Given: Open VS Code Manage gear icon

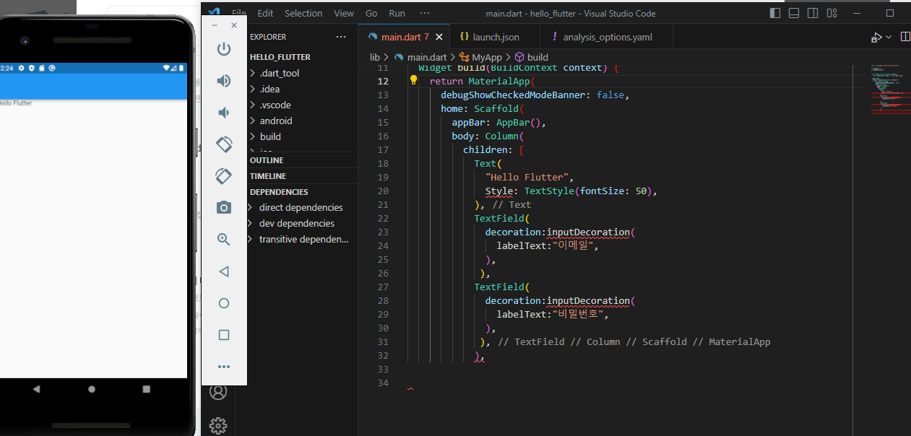Looking at the screenshot, I should point(218,426).
